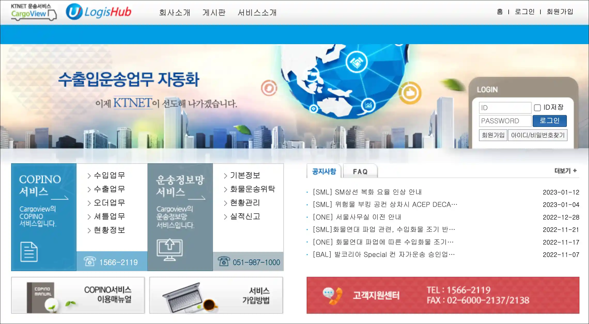Switch to the FAQ tab
The height and width of the screenshot is (324, 589).
point(360,172)
